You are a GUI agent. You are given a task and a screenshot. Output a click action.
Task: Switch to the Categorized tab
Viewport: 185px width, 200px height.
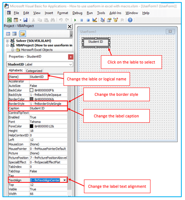coord(34,71)
